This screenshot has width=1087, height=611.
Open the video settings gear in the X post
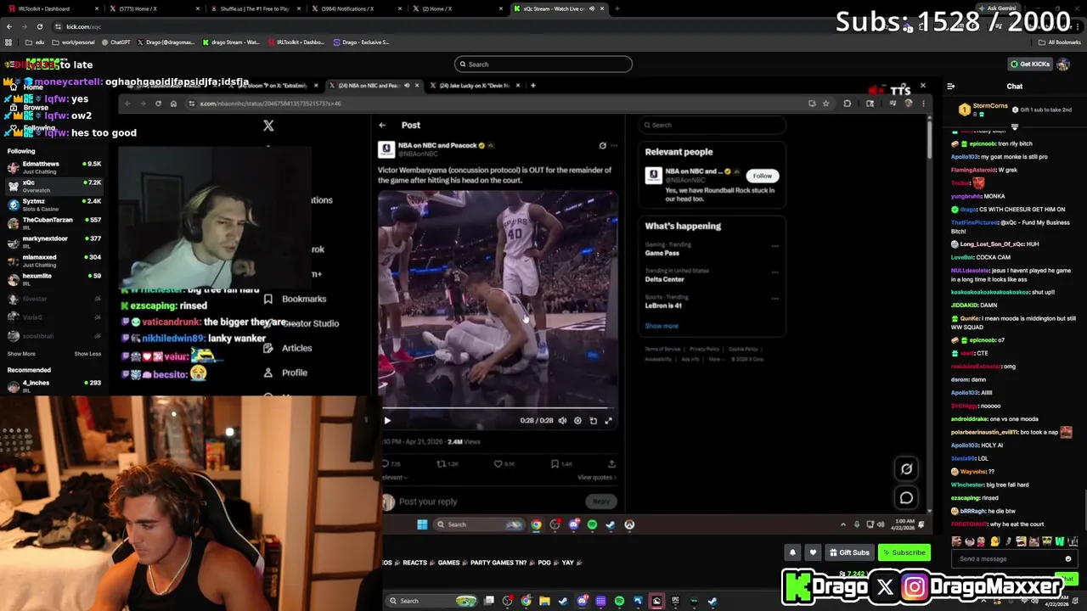[577, 420]
